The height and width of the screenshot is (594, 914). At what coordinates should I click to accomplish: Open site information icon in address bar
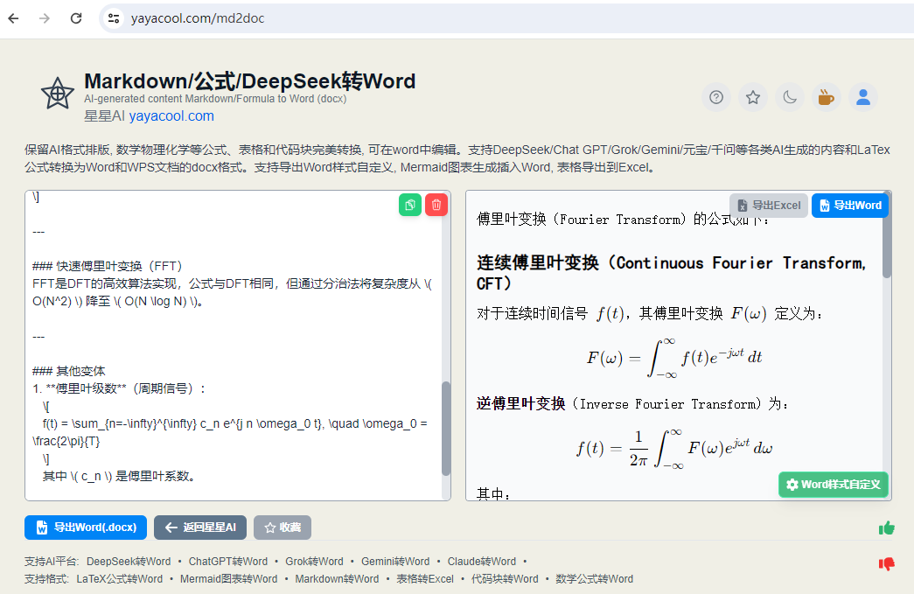114,18
